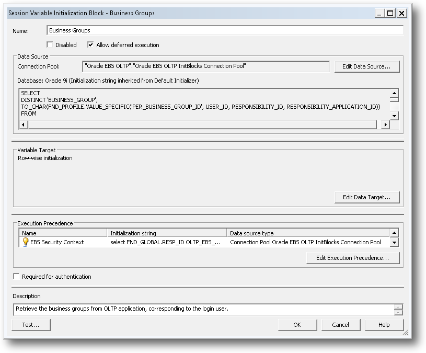Minimize the Session Variable Initialization Block window
The width and height of the screenshot is (426, 353).
point(379,13)
